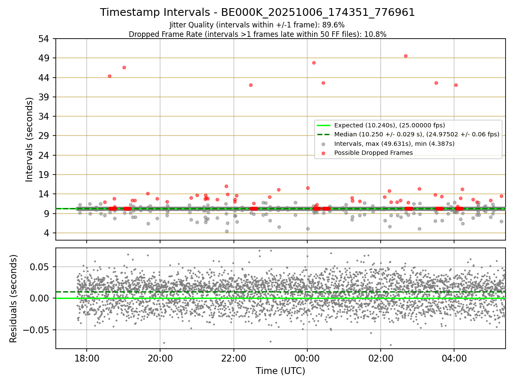Screen dimensions: 515x386
Task: Click the red outlier near 42 seconds around 22:30
Action: click(251, 85)
